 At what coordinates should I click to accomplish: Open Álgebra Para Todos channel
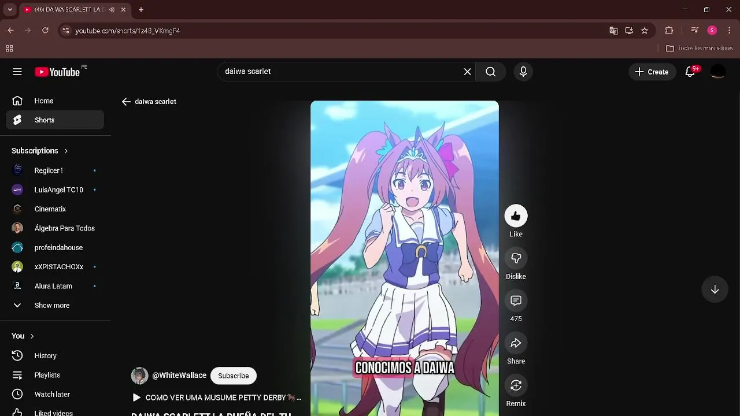(x=55, y=228)
